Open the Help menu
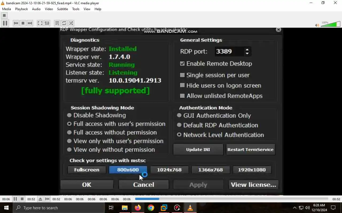Screen dimensions: 342x213 (98, 9)
